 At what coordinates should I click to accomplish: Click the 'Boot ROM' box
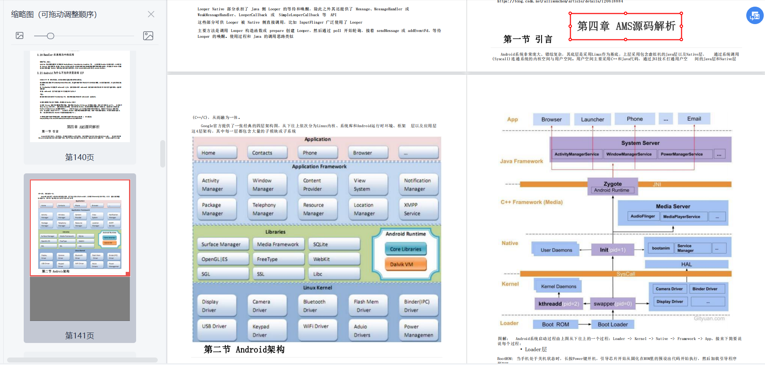[555, 324]
